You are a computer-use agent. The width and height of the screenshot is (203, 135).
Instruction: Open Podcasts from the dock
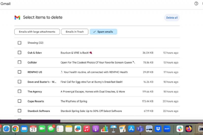click(x=96, y=129)
